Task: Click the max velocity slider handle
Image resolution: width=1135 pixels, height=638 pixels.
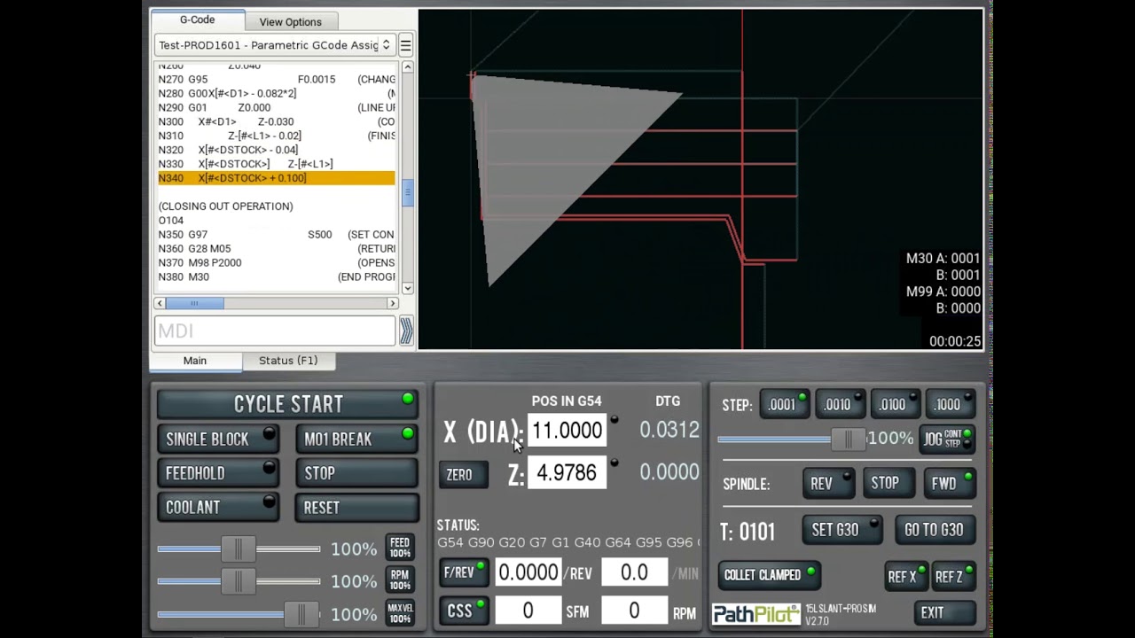Action: (301, 614)
